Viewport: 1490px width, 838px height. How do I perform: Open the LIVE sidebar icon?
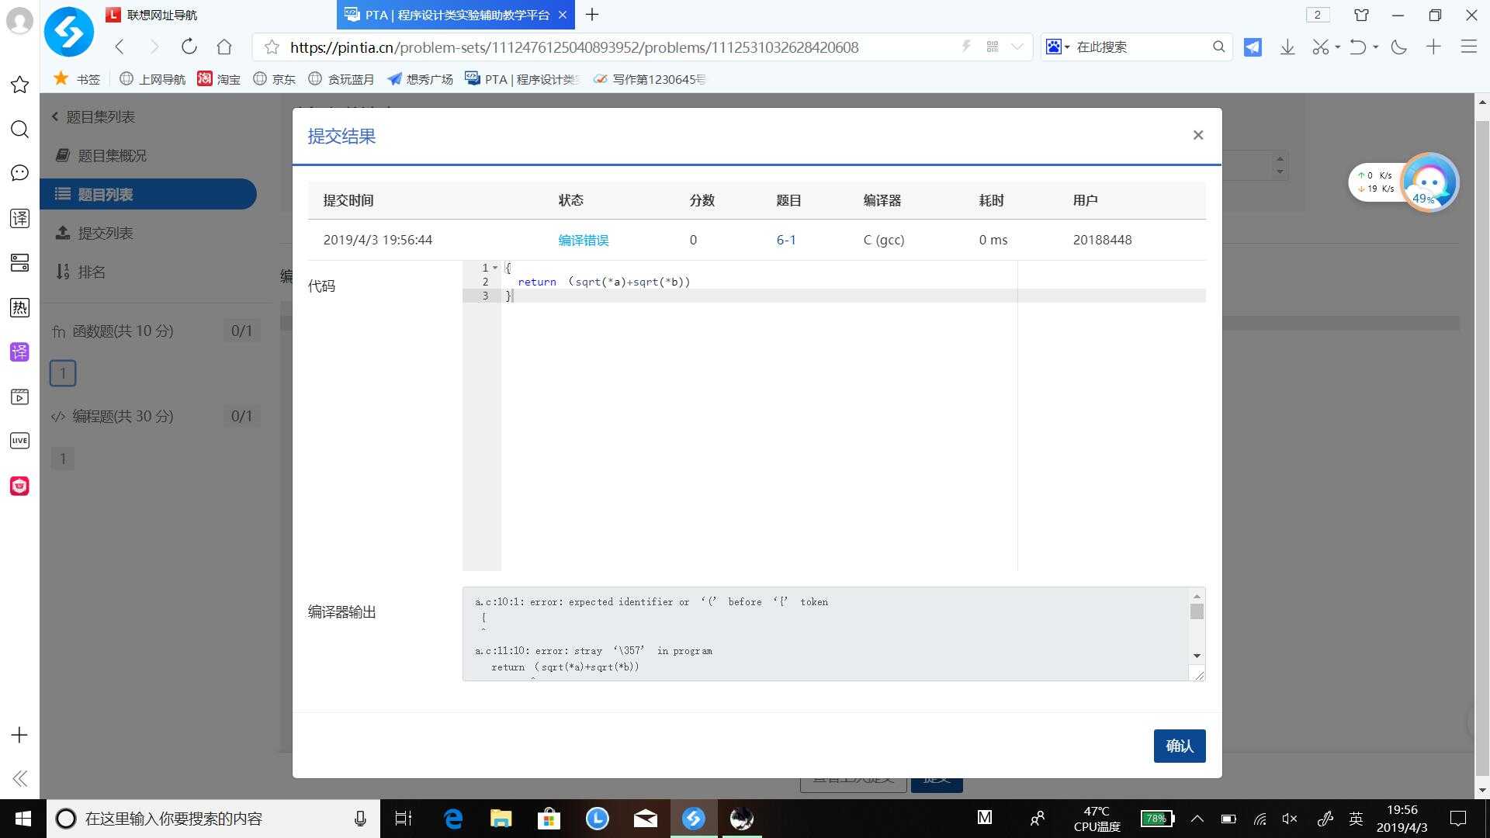[19, 441]
